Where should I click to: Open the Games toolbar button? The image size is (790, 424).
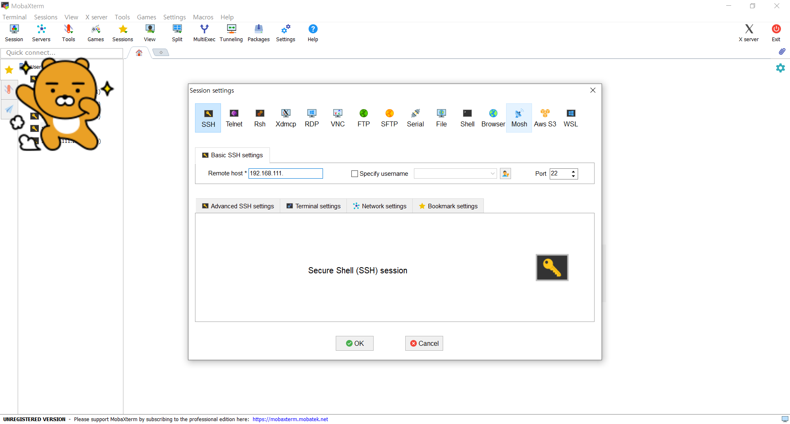tap(95, 33)
